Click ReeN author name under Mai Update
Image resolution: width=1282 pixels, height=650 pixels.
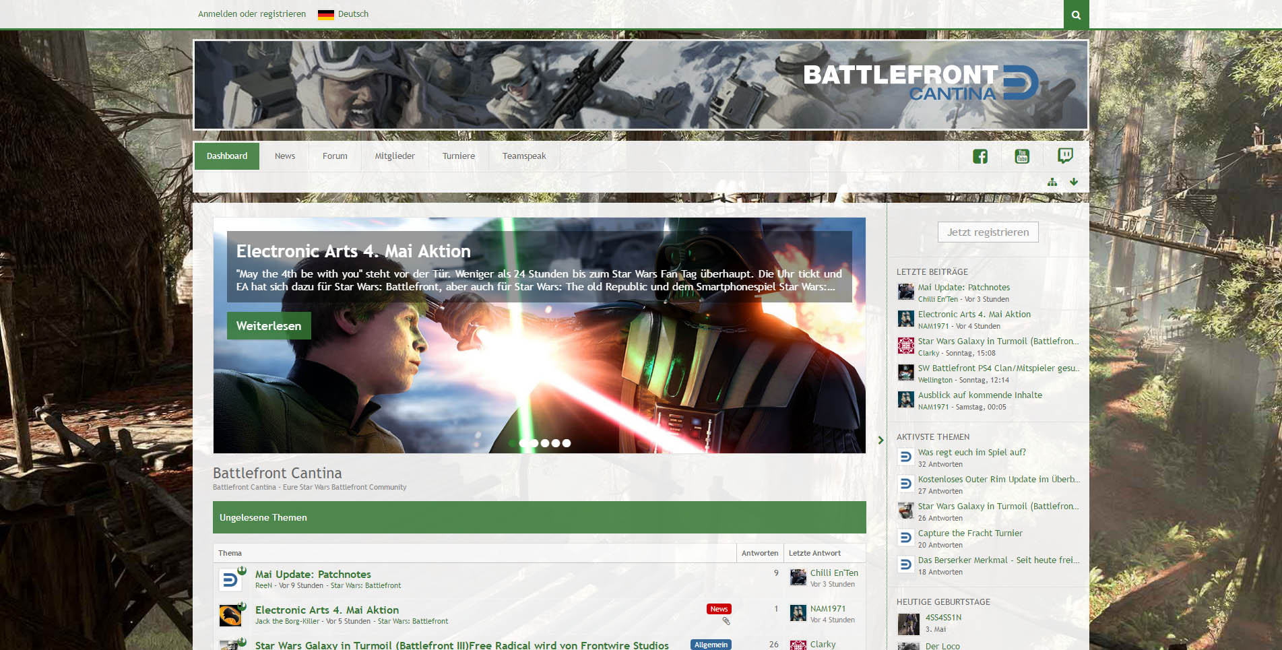point(263,586)
